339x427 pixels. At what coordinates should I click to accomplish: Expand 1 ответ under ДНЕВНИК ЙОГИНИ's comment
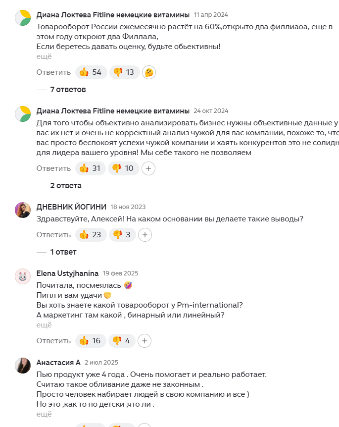tap(64, 251)
